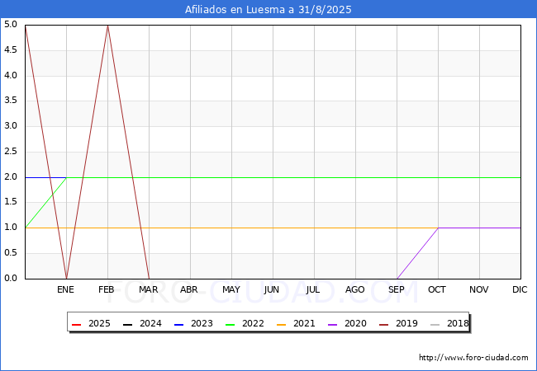Screen dimensions: 537x371
Task: Click the FEB month axis label
Action: [107, 289]
